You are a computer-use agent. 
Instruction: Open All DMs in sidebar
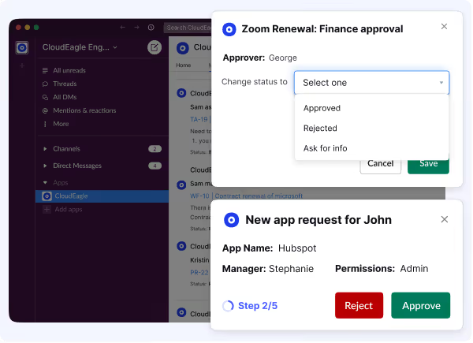click(x=65, y=97)
